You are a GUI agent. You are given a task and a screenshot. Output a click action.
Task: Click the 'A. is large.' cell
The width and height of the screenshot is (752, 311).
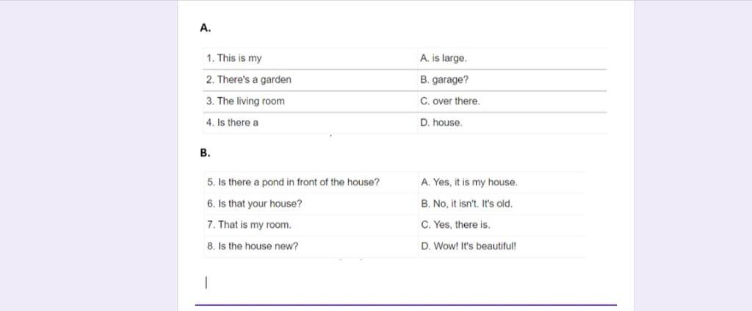512,59
